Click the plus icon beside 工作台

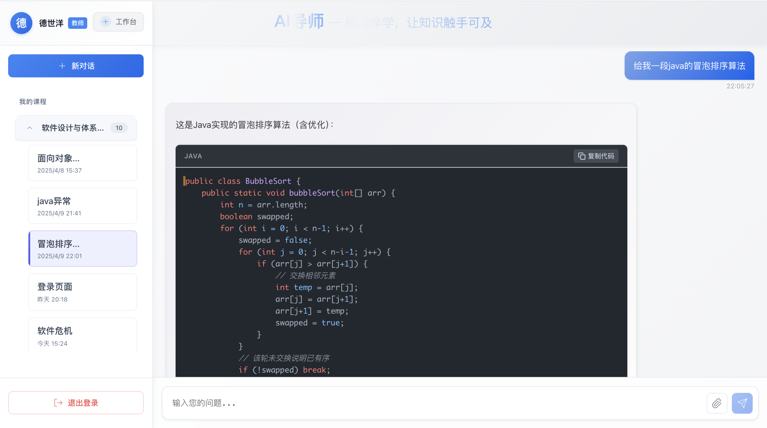coord(105,22)
